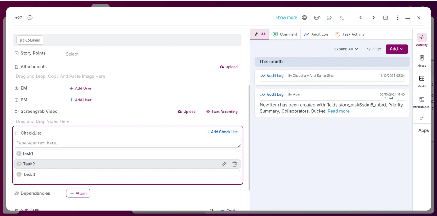This screenshot has width=437, height=216.
Task: Click Attach button for Dependencies
Action: point(78,194)
